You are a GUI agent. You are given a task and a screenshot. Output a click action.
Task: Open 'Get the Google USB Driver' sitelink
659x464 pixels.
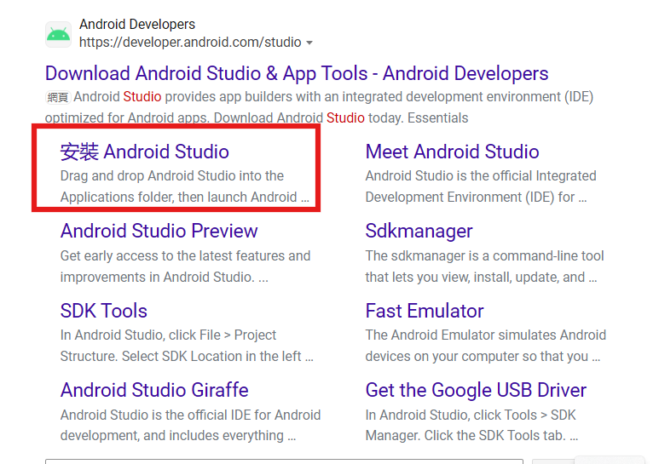point(476,390)
